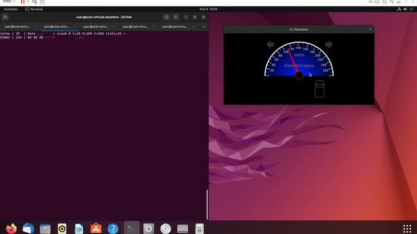Launch Thunderbird mail from the dock
This screenshot has height=234, width=417.
28,228
